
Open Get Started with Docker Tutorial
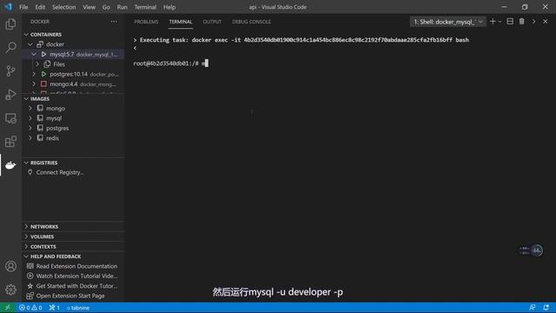[76, 286]
